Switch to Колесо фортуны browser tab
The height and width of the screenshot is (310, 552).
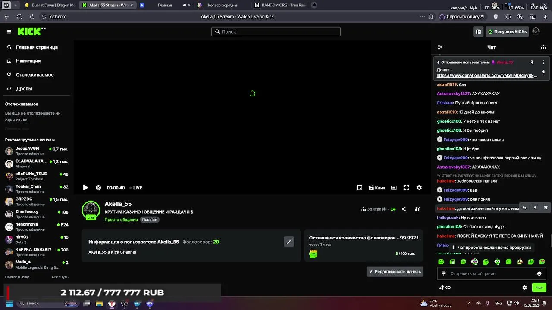click(x=222, y=5)
